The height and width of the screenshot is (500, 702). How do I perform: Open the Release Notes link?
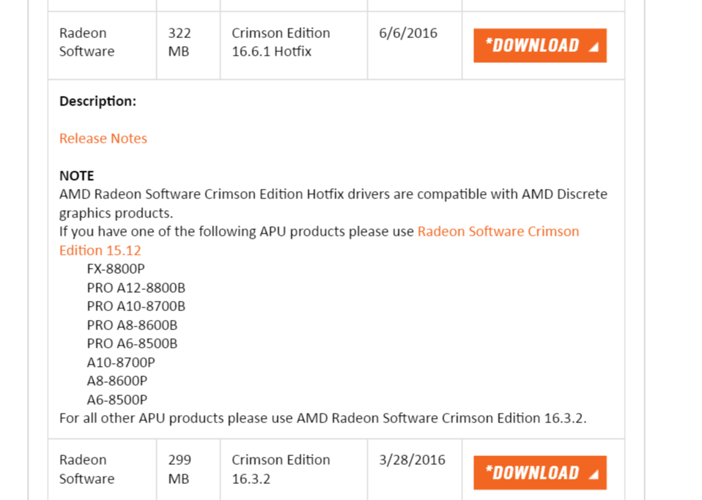tap(103, 138)
